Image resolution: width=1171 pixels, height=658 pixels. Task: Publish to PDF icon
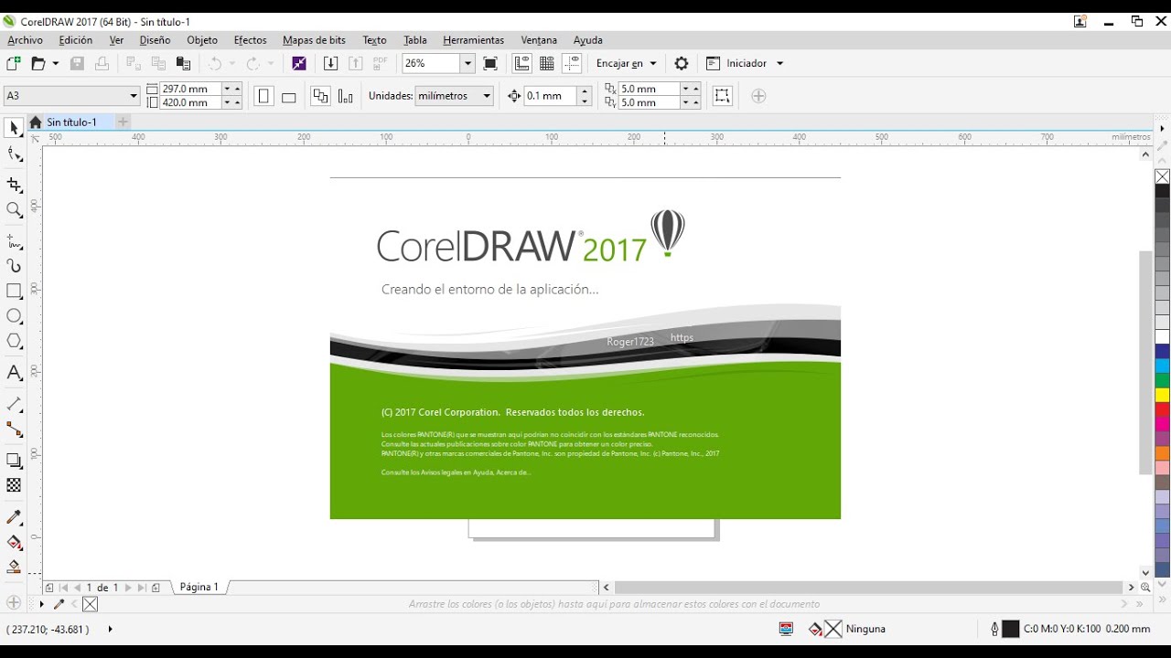coord(381,63)
